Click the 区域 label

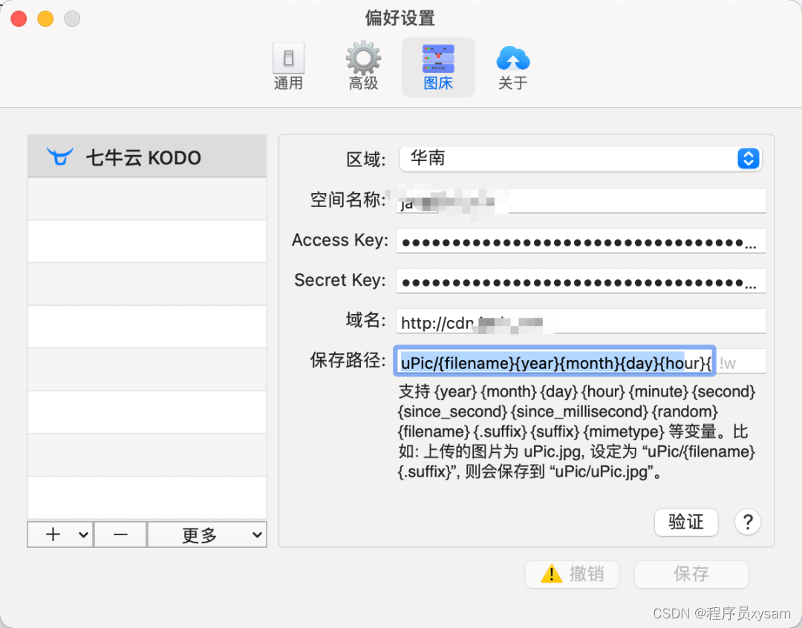coord(365,159)
